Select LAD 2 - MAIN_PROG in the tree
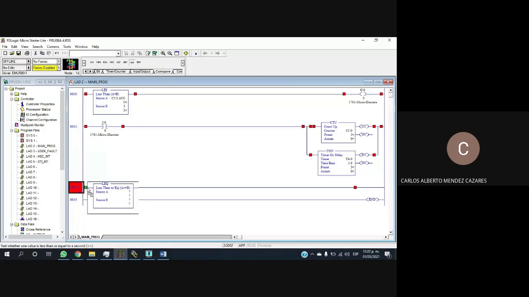 (x=41, y=146)
